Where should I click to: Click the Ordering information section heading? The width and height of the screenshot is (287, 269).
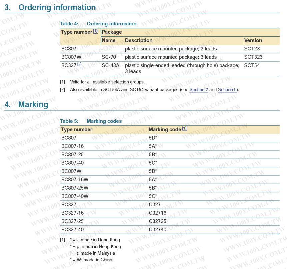coord(57,7)
